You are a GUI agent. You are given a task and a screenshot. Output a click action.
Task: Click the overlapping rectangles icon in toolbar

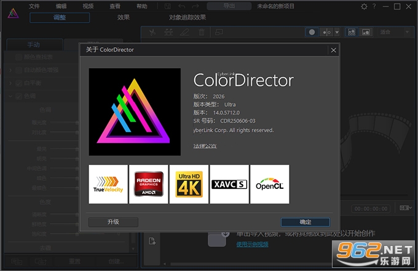219,32
